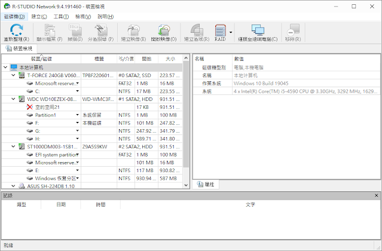Screen dimensions: 382x251
Task: Open the 工具(T) menu
Action: [61, 17]
